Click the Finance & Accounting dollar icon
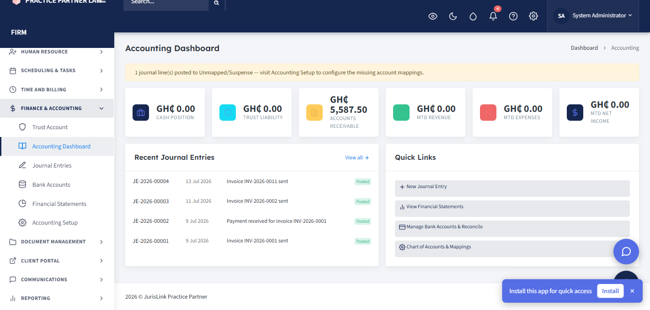 pos(13,108)
